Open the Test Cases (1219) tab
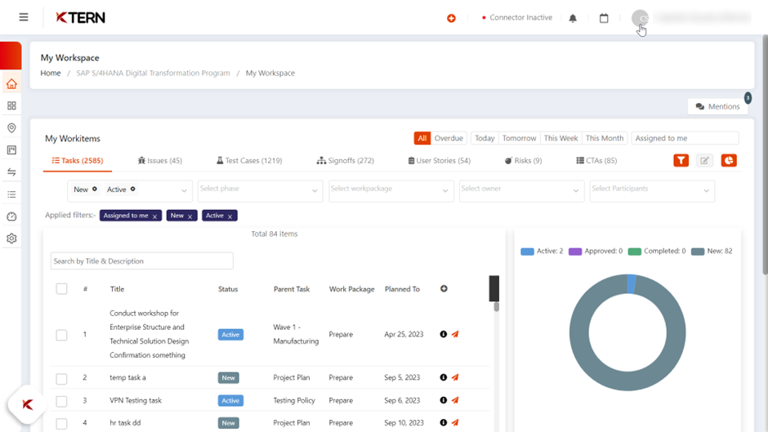This screenshot has height=432, width=768. [249, 161]
